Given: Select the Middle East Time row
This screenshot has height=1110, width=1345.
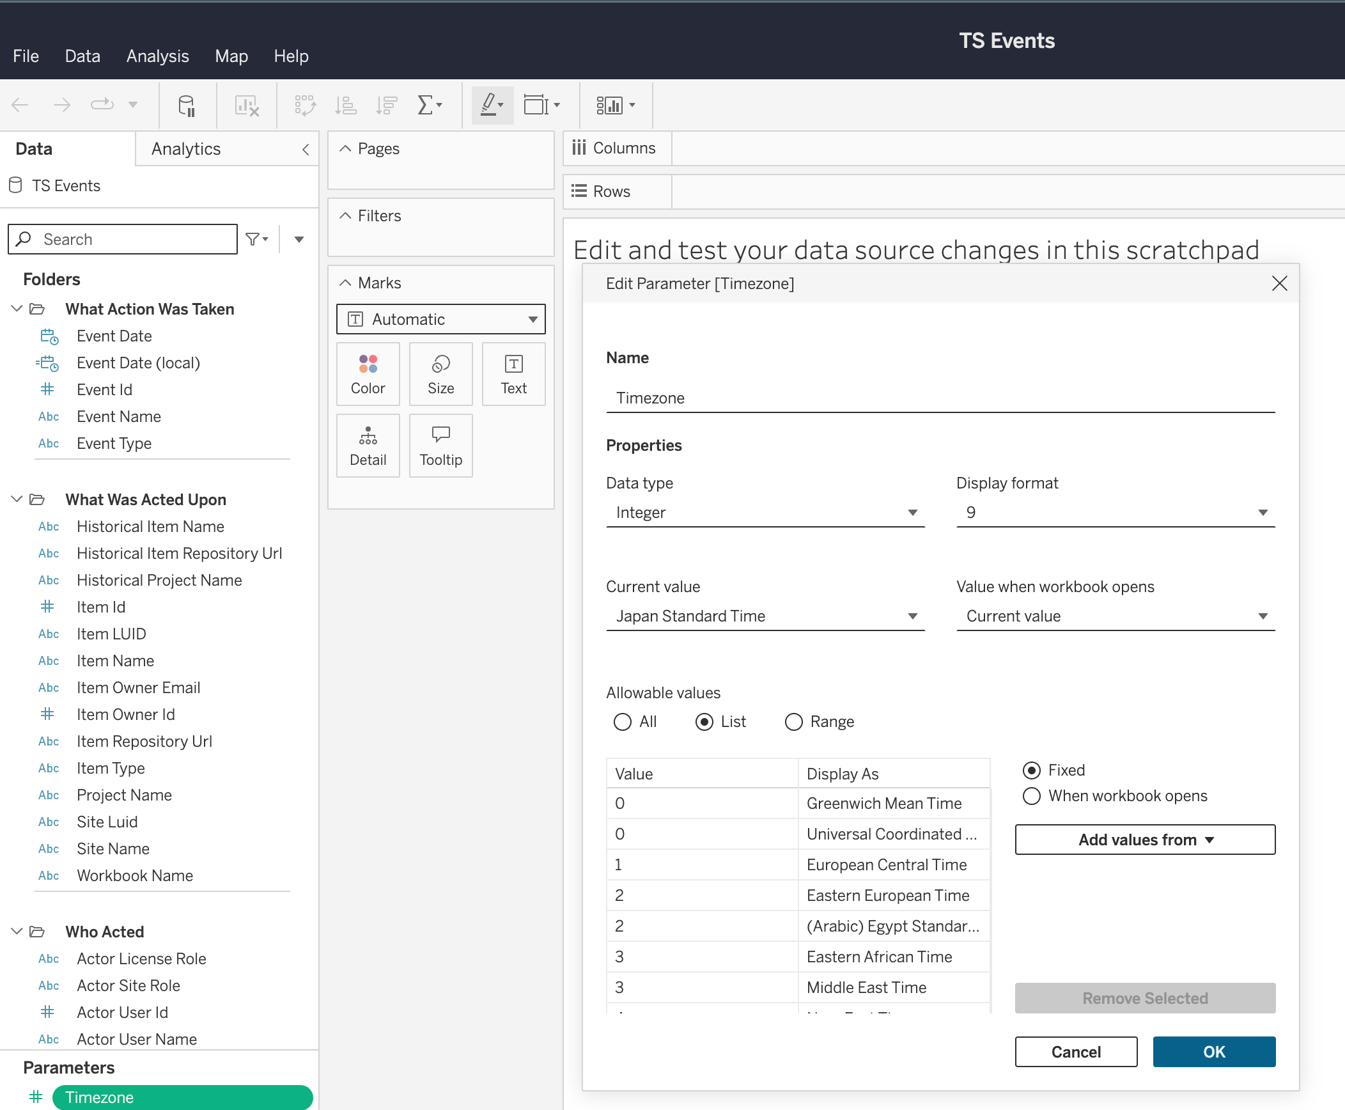Looking at the screenshot, I should tap(798, 988).
